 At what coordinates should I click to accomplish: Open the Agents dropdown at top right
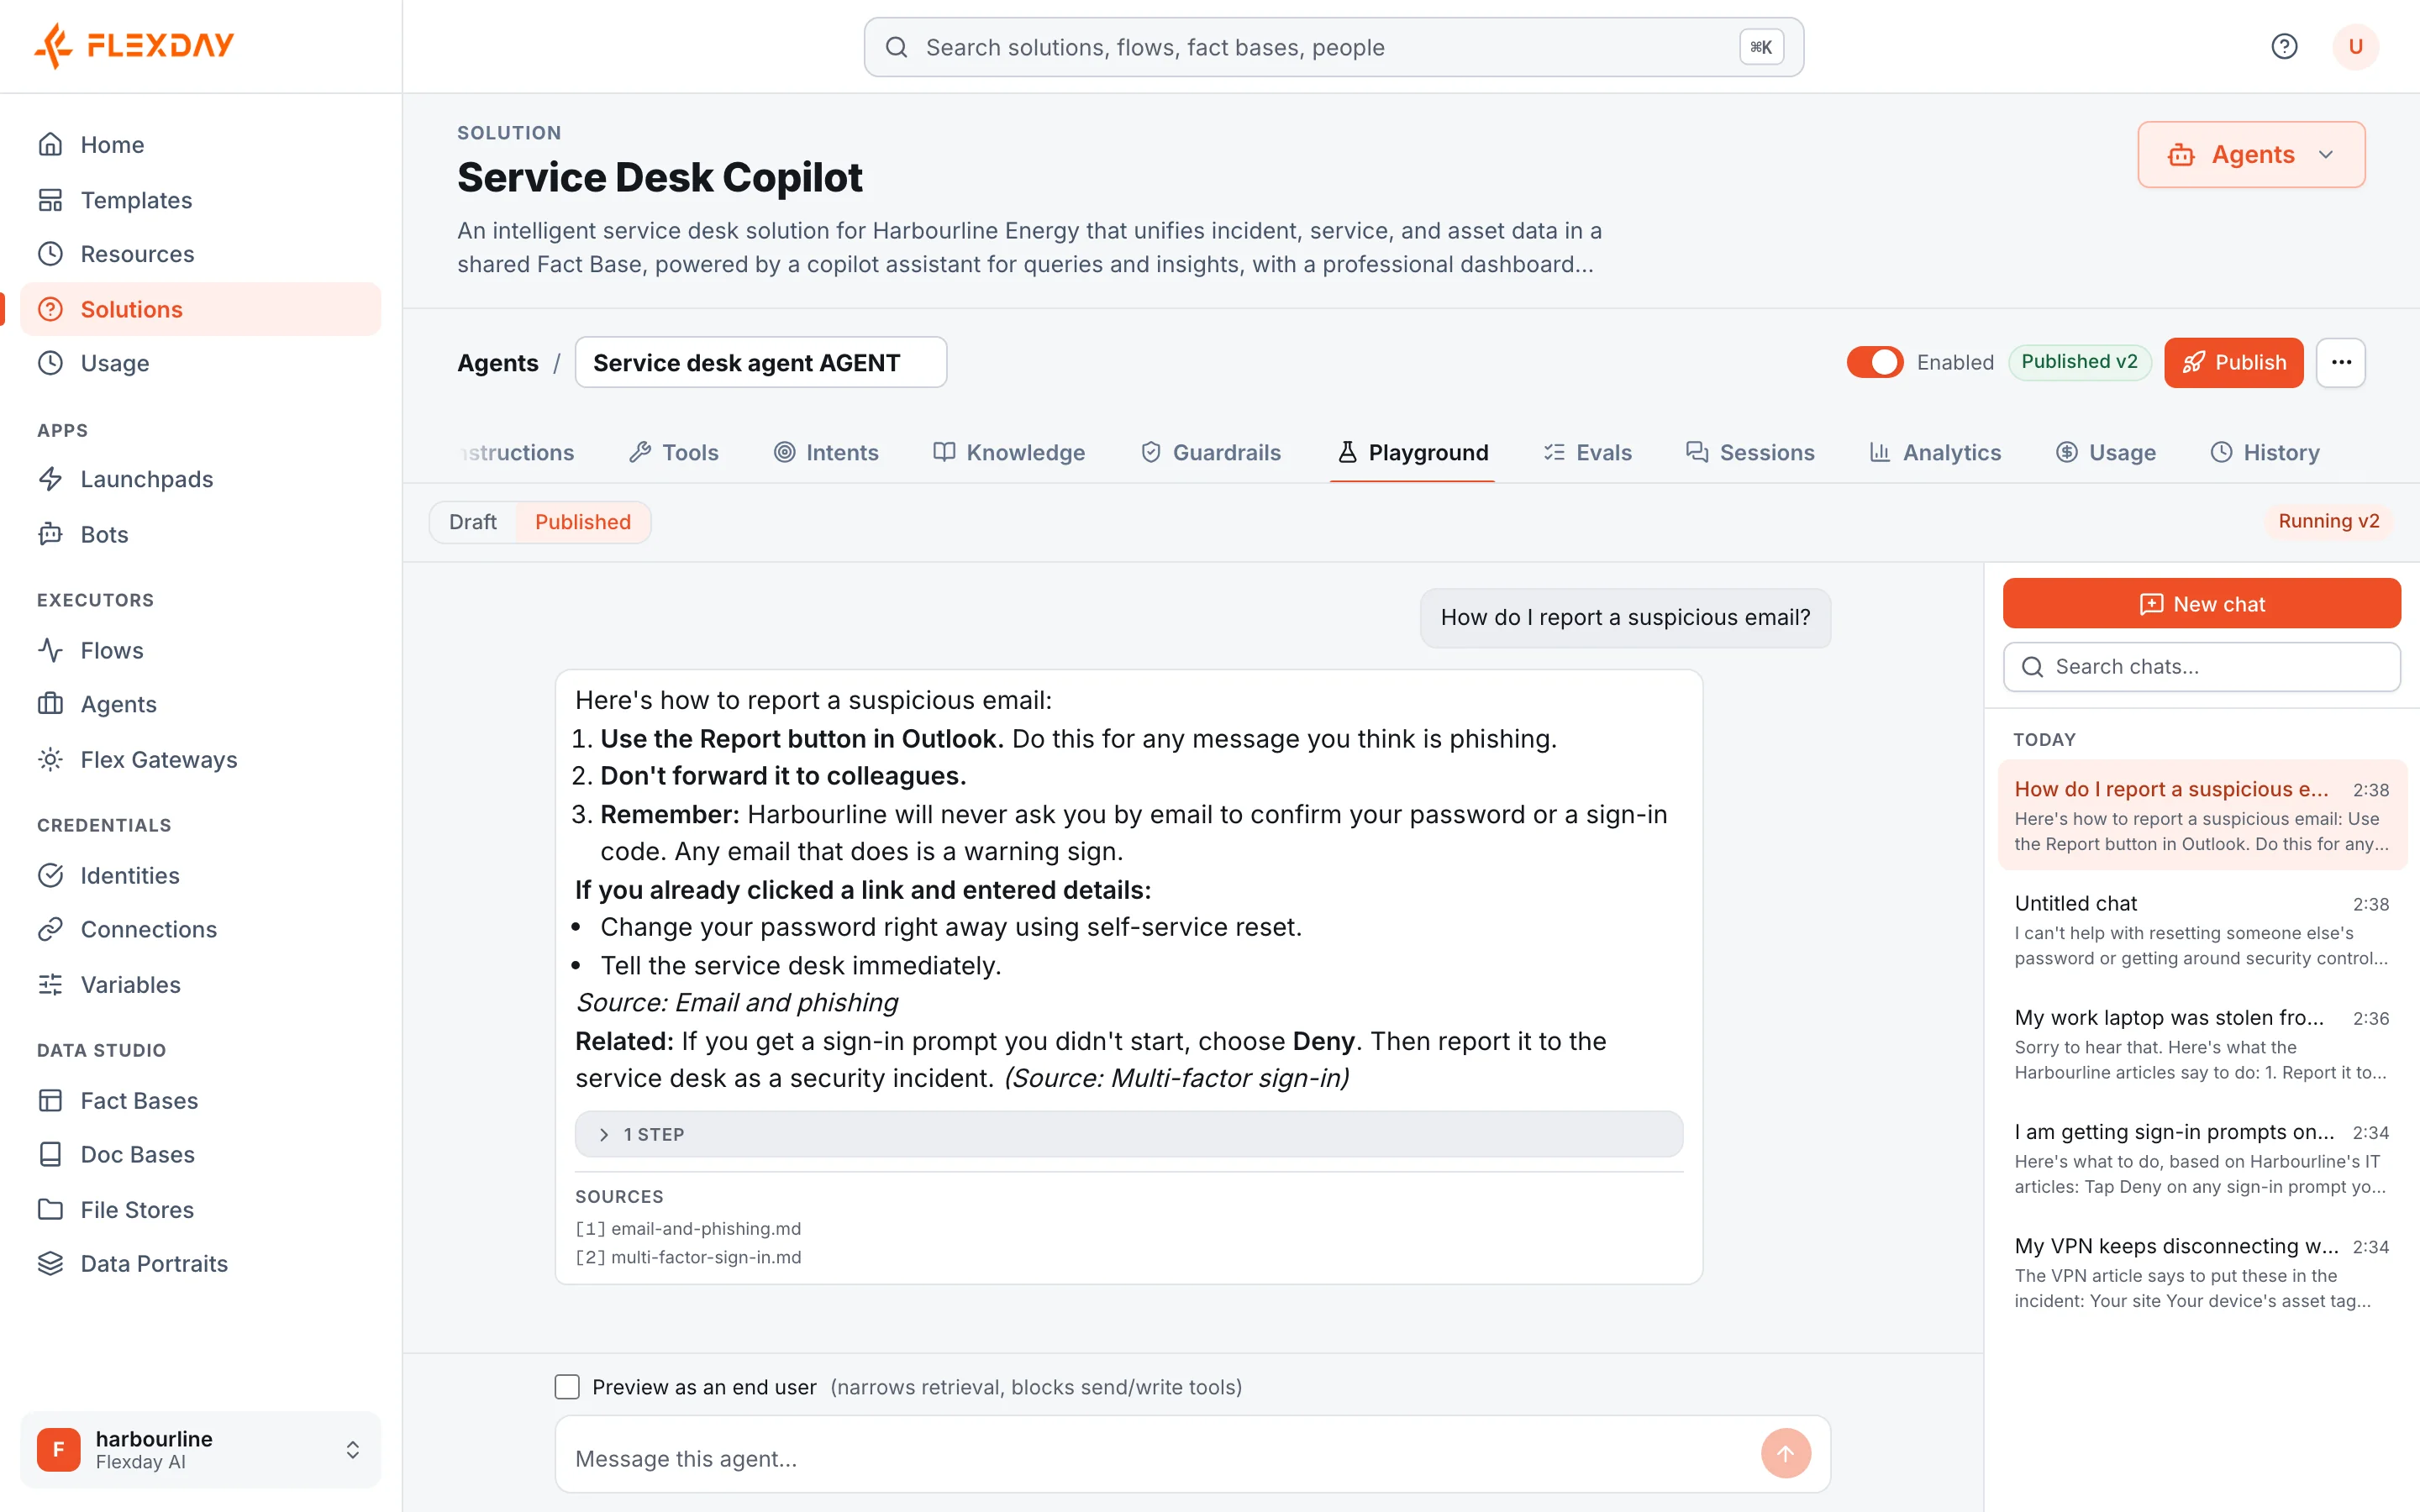(x=2251, y=155)
